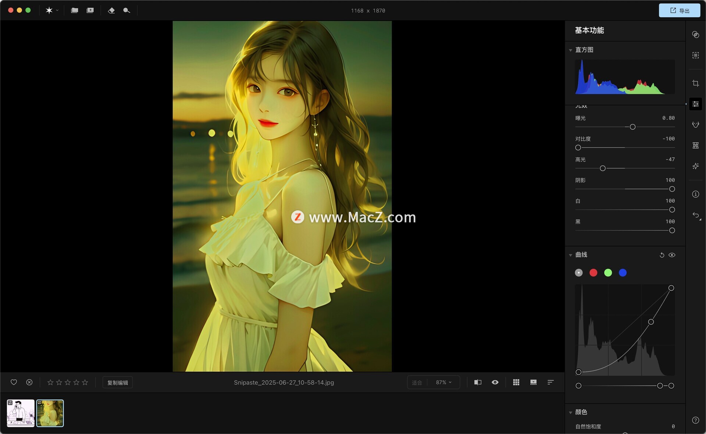Viewport: 706px width, 434px height.
Task: Open the star presets menu icon
Action: click(49, 10)
